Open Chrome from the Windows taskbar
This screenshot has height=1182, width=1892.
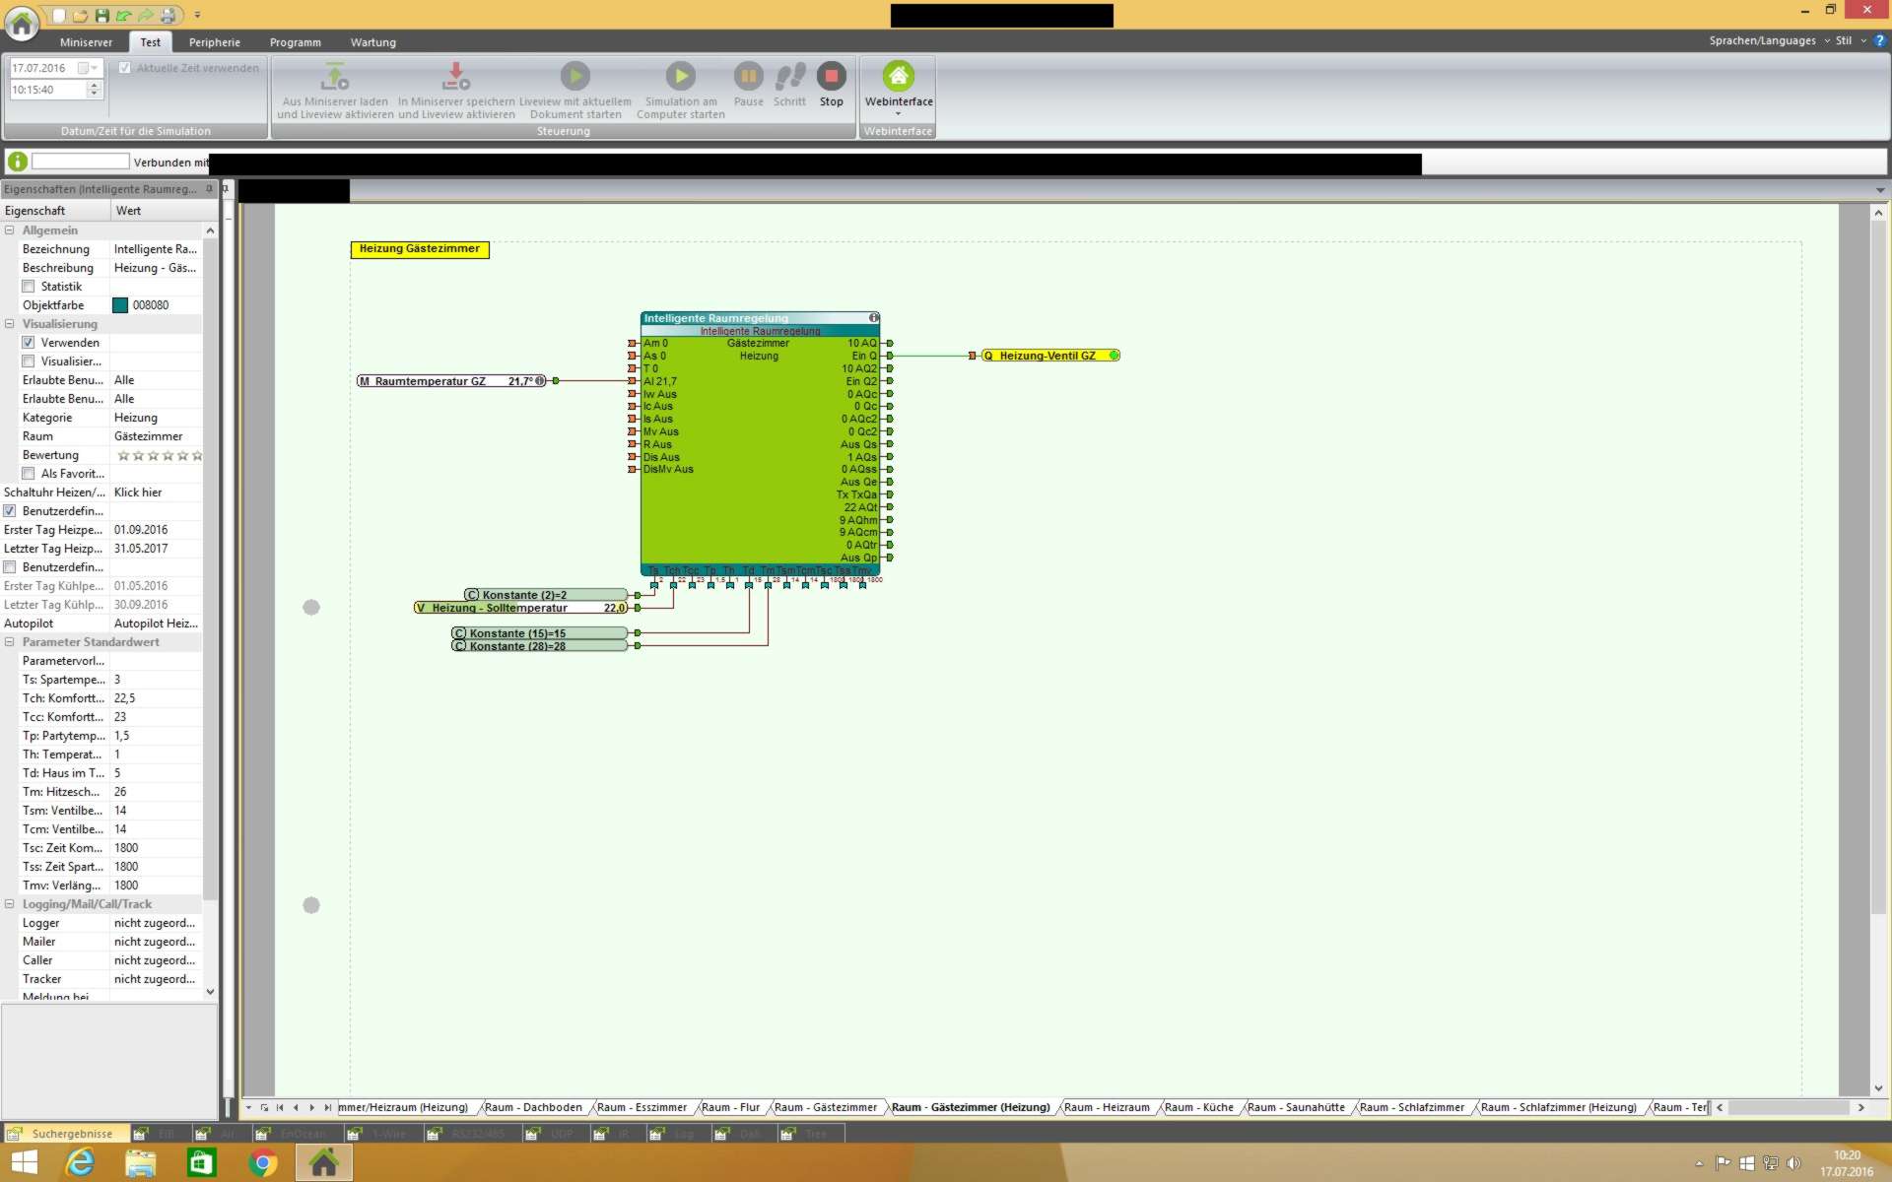[x=262, y=1163]
